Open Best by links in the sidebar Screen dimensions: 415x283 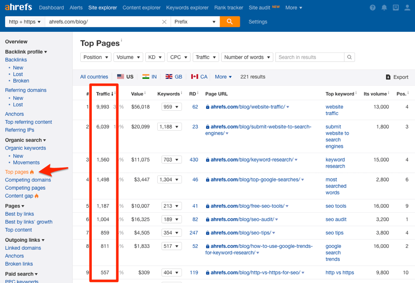(19, 214)
